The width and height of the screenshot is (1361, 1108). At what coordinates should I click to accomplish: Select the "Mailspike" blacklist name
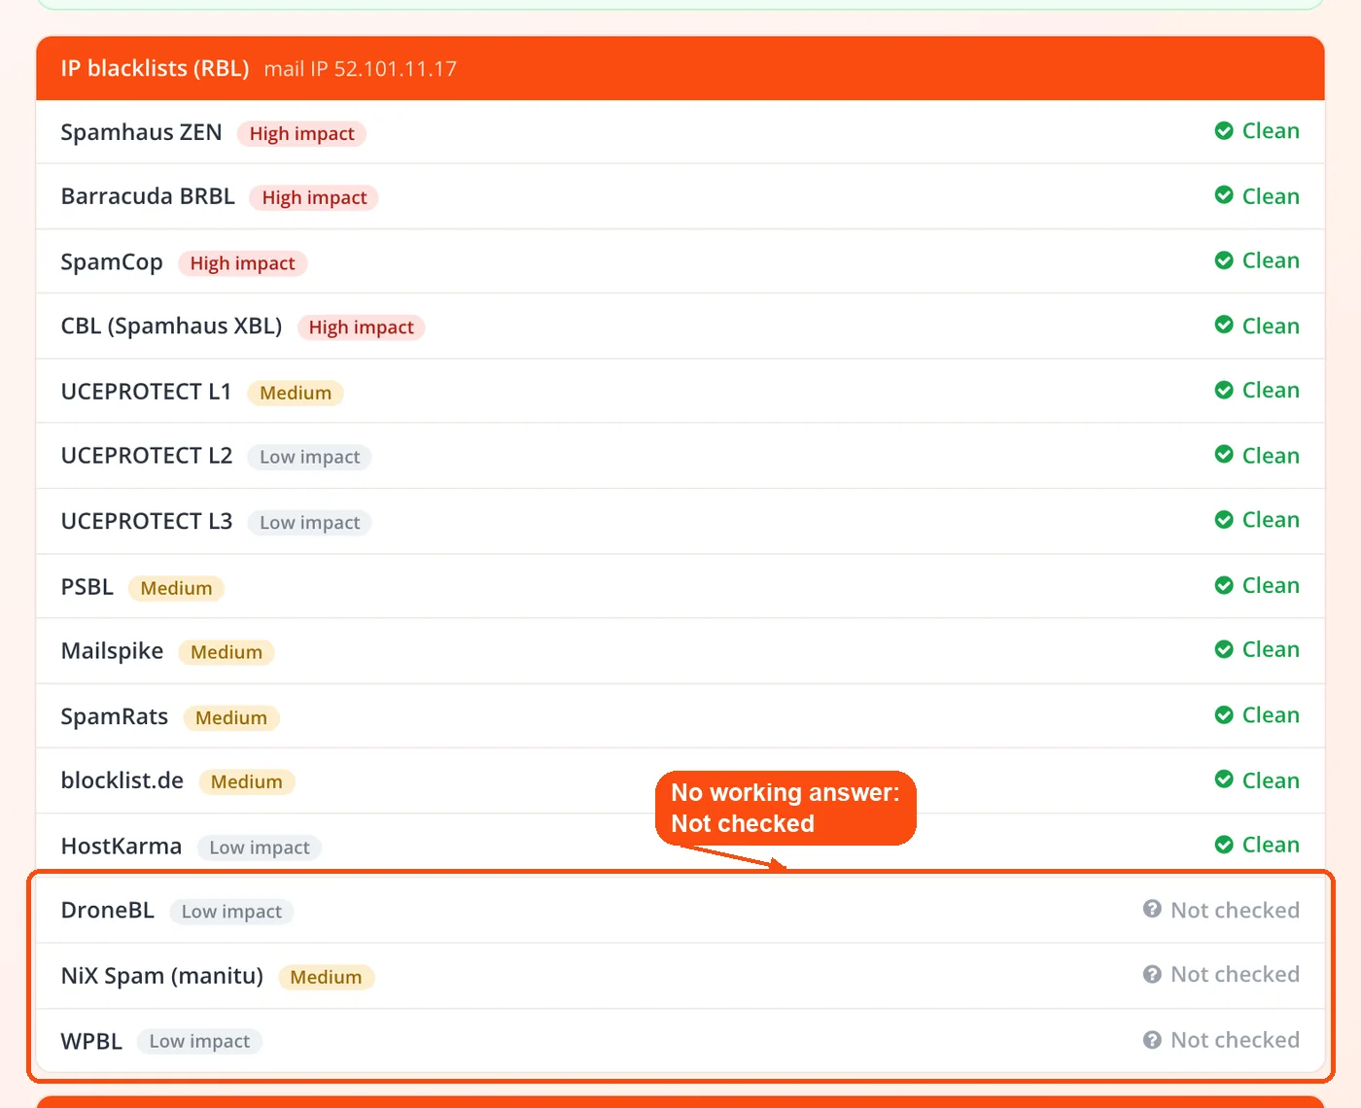tap(112, 651)
